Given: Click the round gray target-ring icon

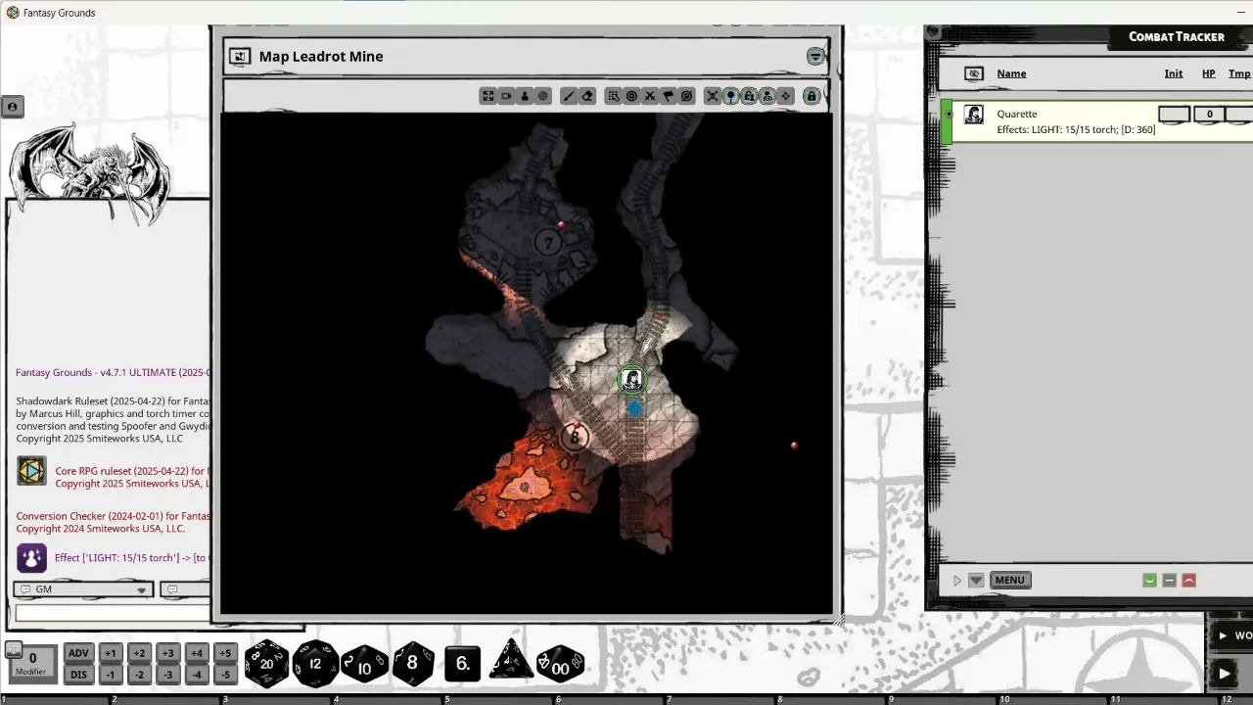Looking at the screenshot, I should (x=543, y=96).
